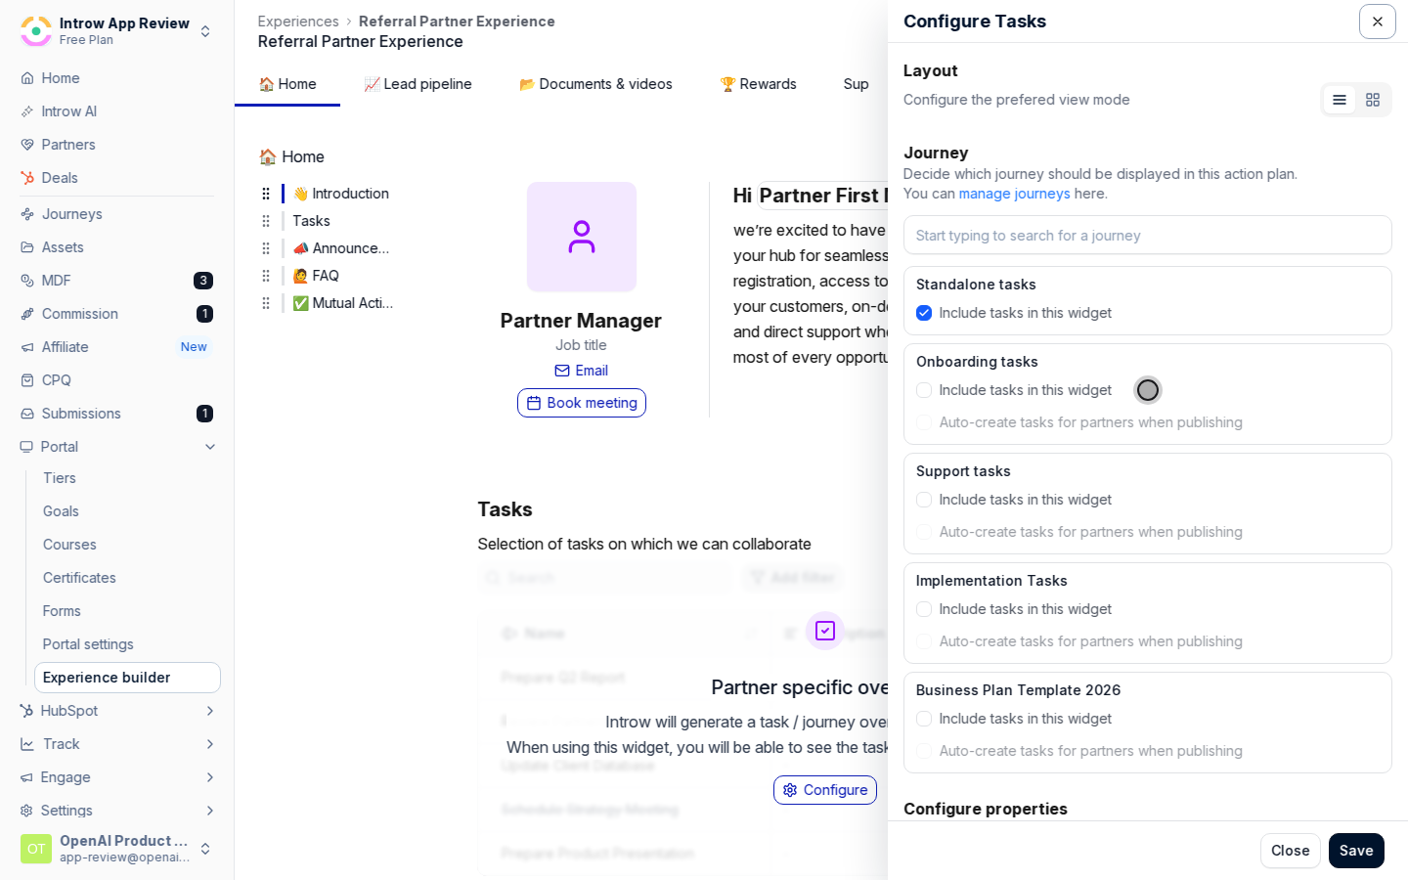Enable Onboarding tasks include in widget

coord(924,390)
